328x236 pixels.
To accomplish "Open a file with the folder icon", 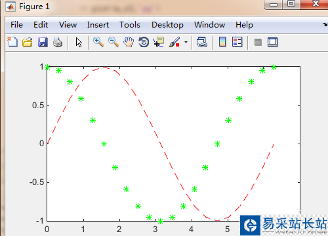I will coord(28,42).
